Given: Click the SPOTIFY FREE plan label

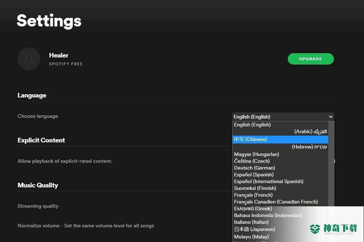Looking at the screenshot, I should [x=66, y=64].
